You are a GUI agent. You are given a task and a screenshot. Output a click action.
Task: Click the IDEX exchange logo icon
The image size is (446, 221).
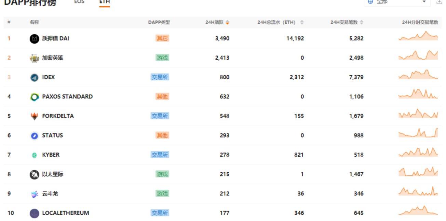(35, 78)
